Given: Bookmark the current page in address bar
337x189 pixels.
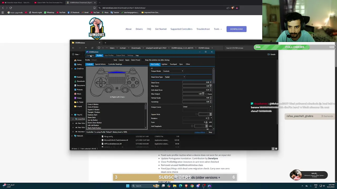Looking at the screenshot, I should pyautogui.click(x=94, y=8).
